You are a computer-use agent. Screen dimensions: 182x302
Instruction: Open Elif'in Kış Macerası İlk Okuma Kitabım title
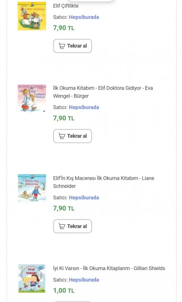(103, 182)
